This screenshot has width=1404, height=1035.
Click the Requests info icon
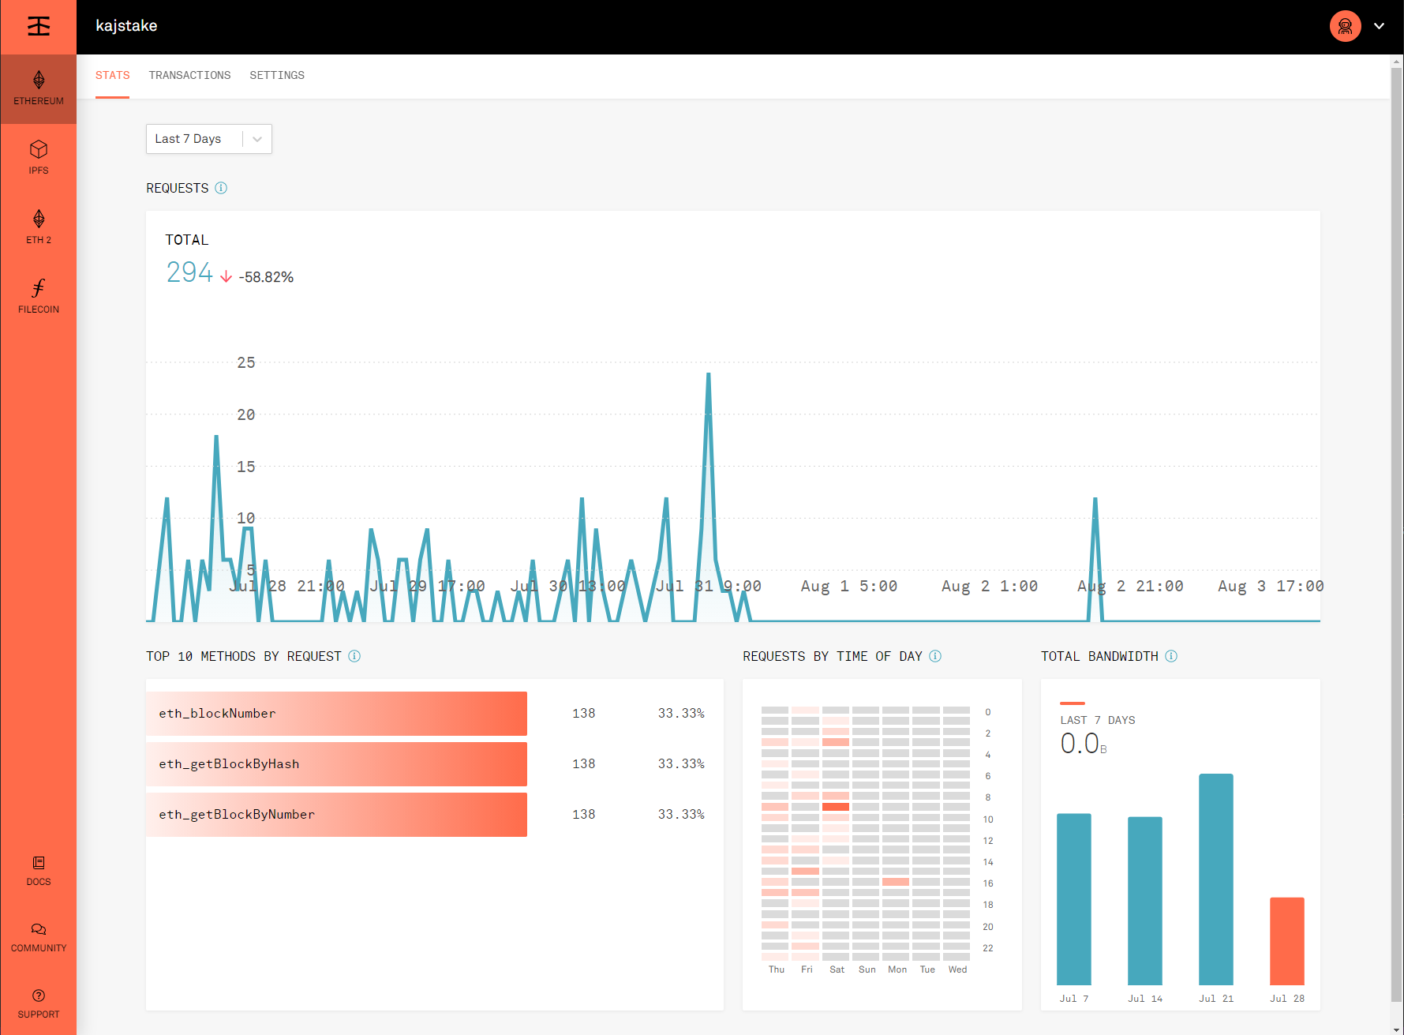tap(221, 188)
